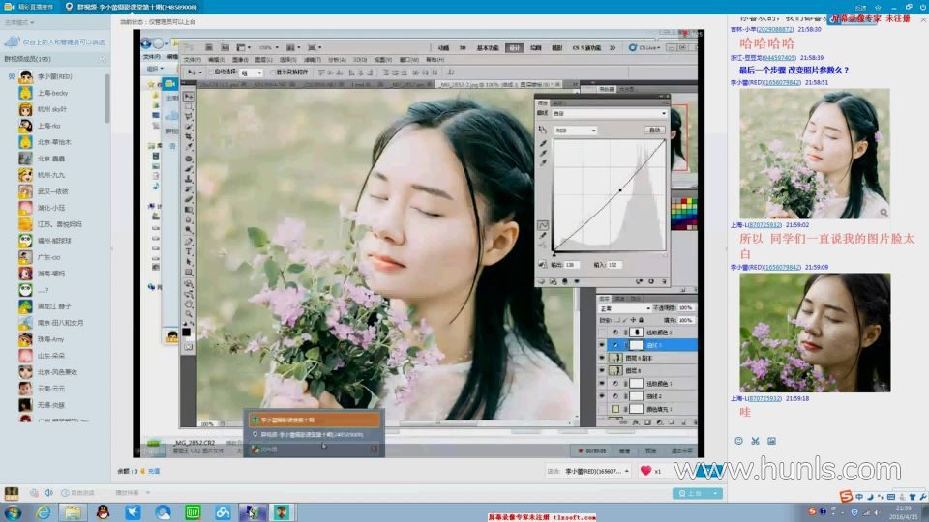This screenshot has height=522, width=929.
Task: Show the 选取颜色 2 layer
Action: coord(602,332)
